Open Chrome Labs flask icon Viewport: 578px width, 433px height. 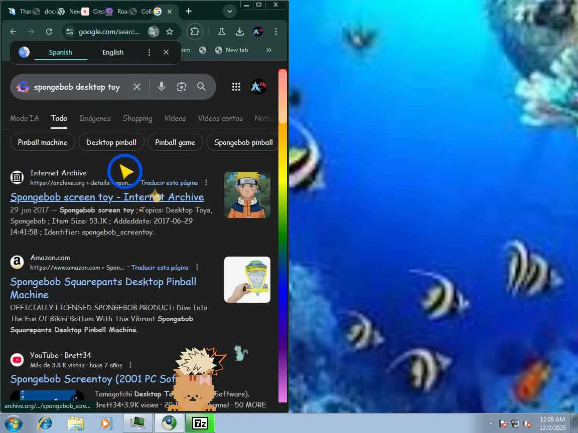pos(222,32)
